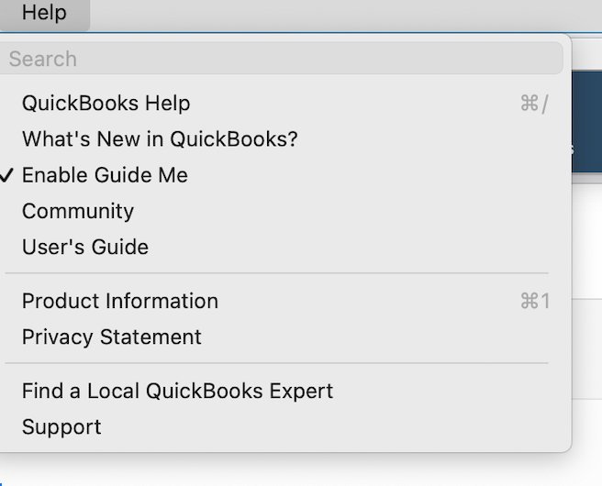602x486 pixels.
Task: Open the Help menu in menu bar
Action: 44,14
